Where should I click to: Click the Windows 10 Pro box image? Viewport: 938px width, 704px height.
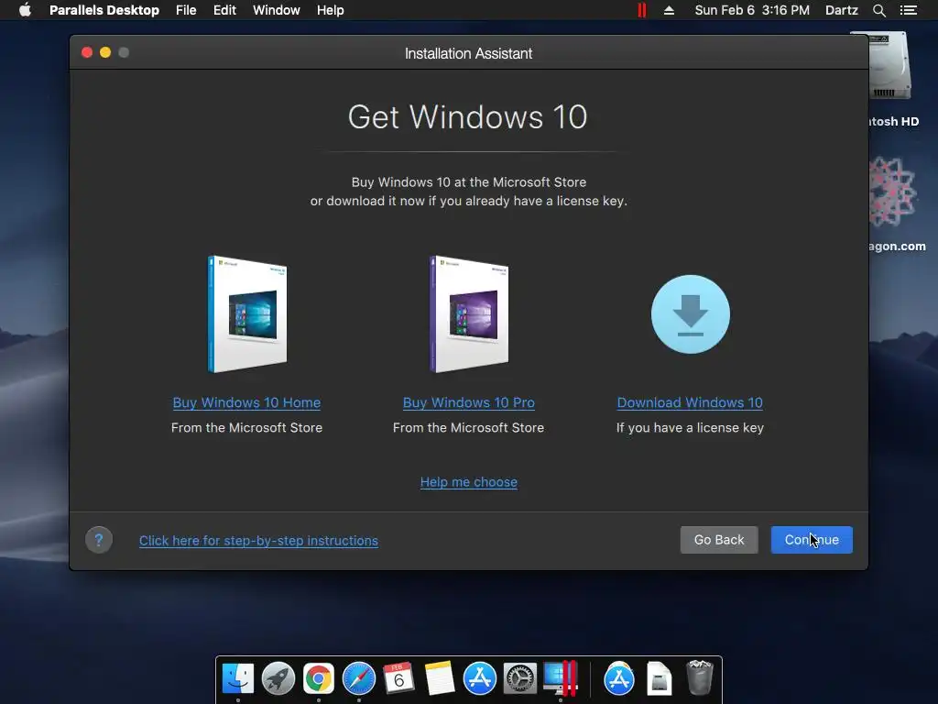pyautogui.click(x=469, y=314)
